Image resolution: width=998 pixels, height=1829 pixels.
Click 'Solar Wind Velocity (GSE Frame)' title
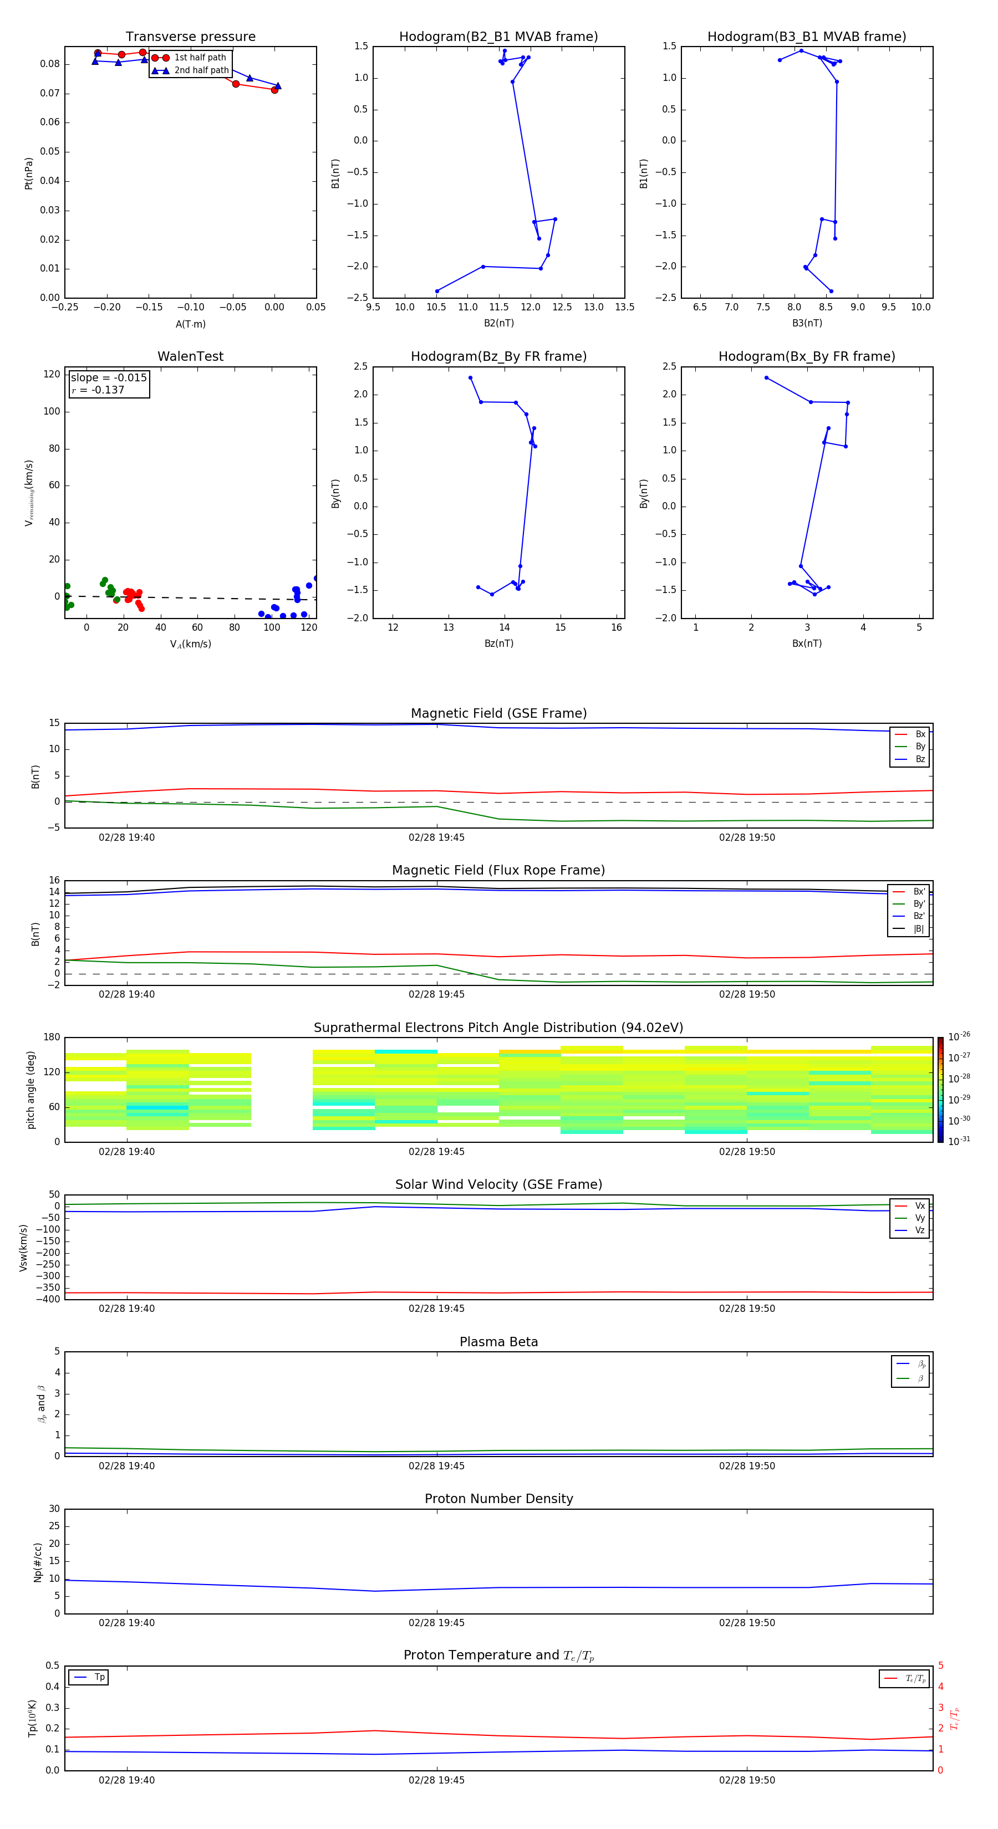tap(498, 1185)
